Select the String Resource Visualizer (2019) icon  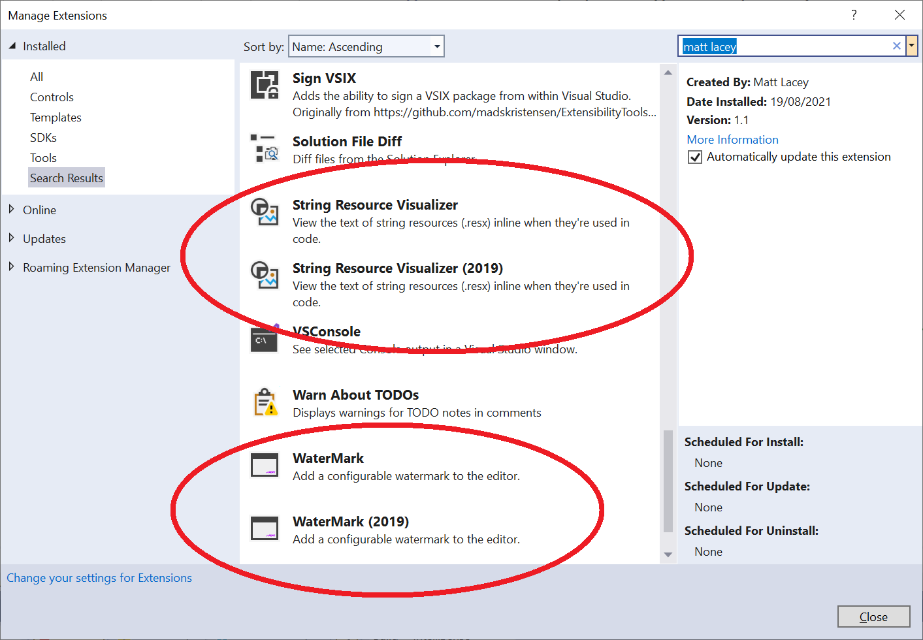264,276
